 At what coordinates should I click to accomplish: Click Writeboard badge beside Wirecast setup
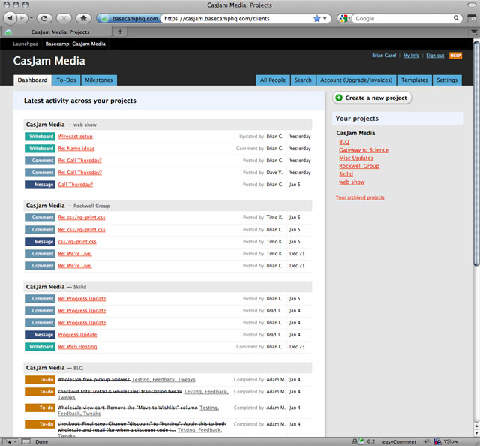tap(40, 137)
